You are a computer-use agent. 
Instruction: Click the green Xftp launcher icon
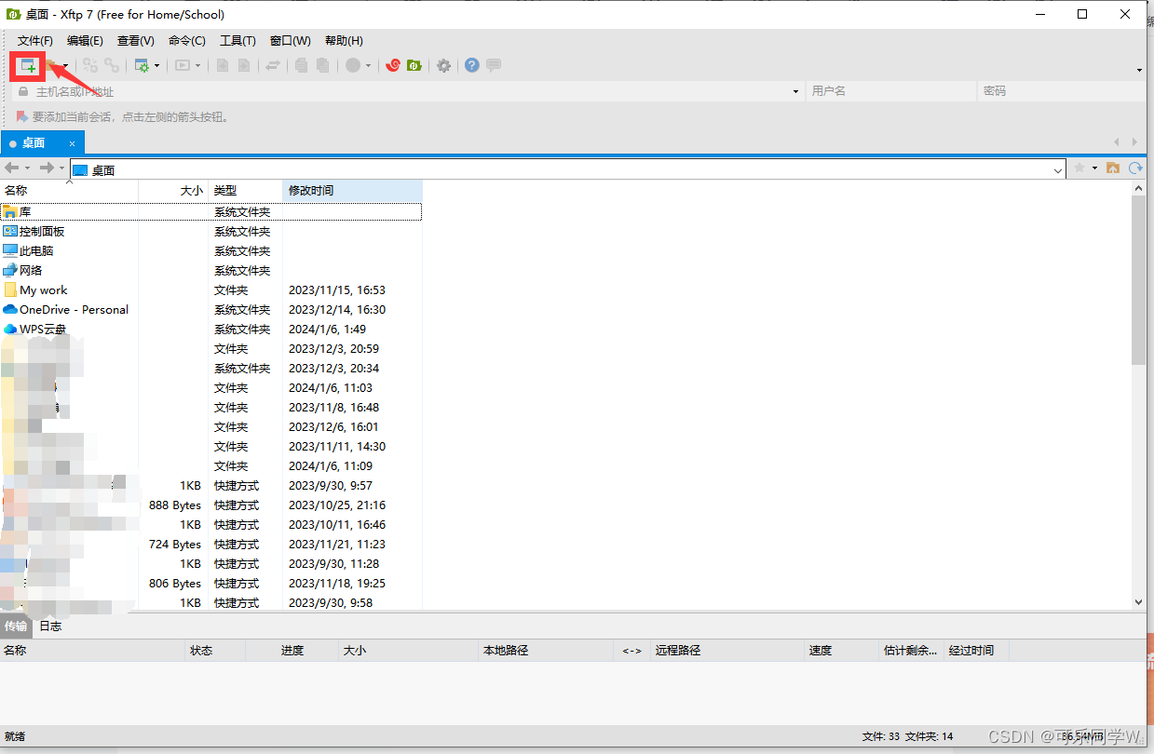click(414, 65)
